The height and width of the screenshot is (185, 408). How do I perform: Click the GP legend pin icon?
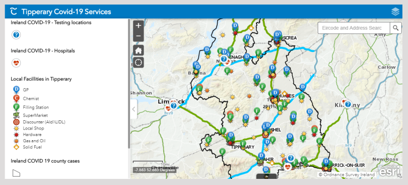[16, 90]
